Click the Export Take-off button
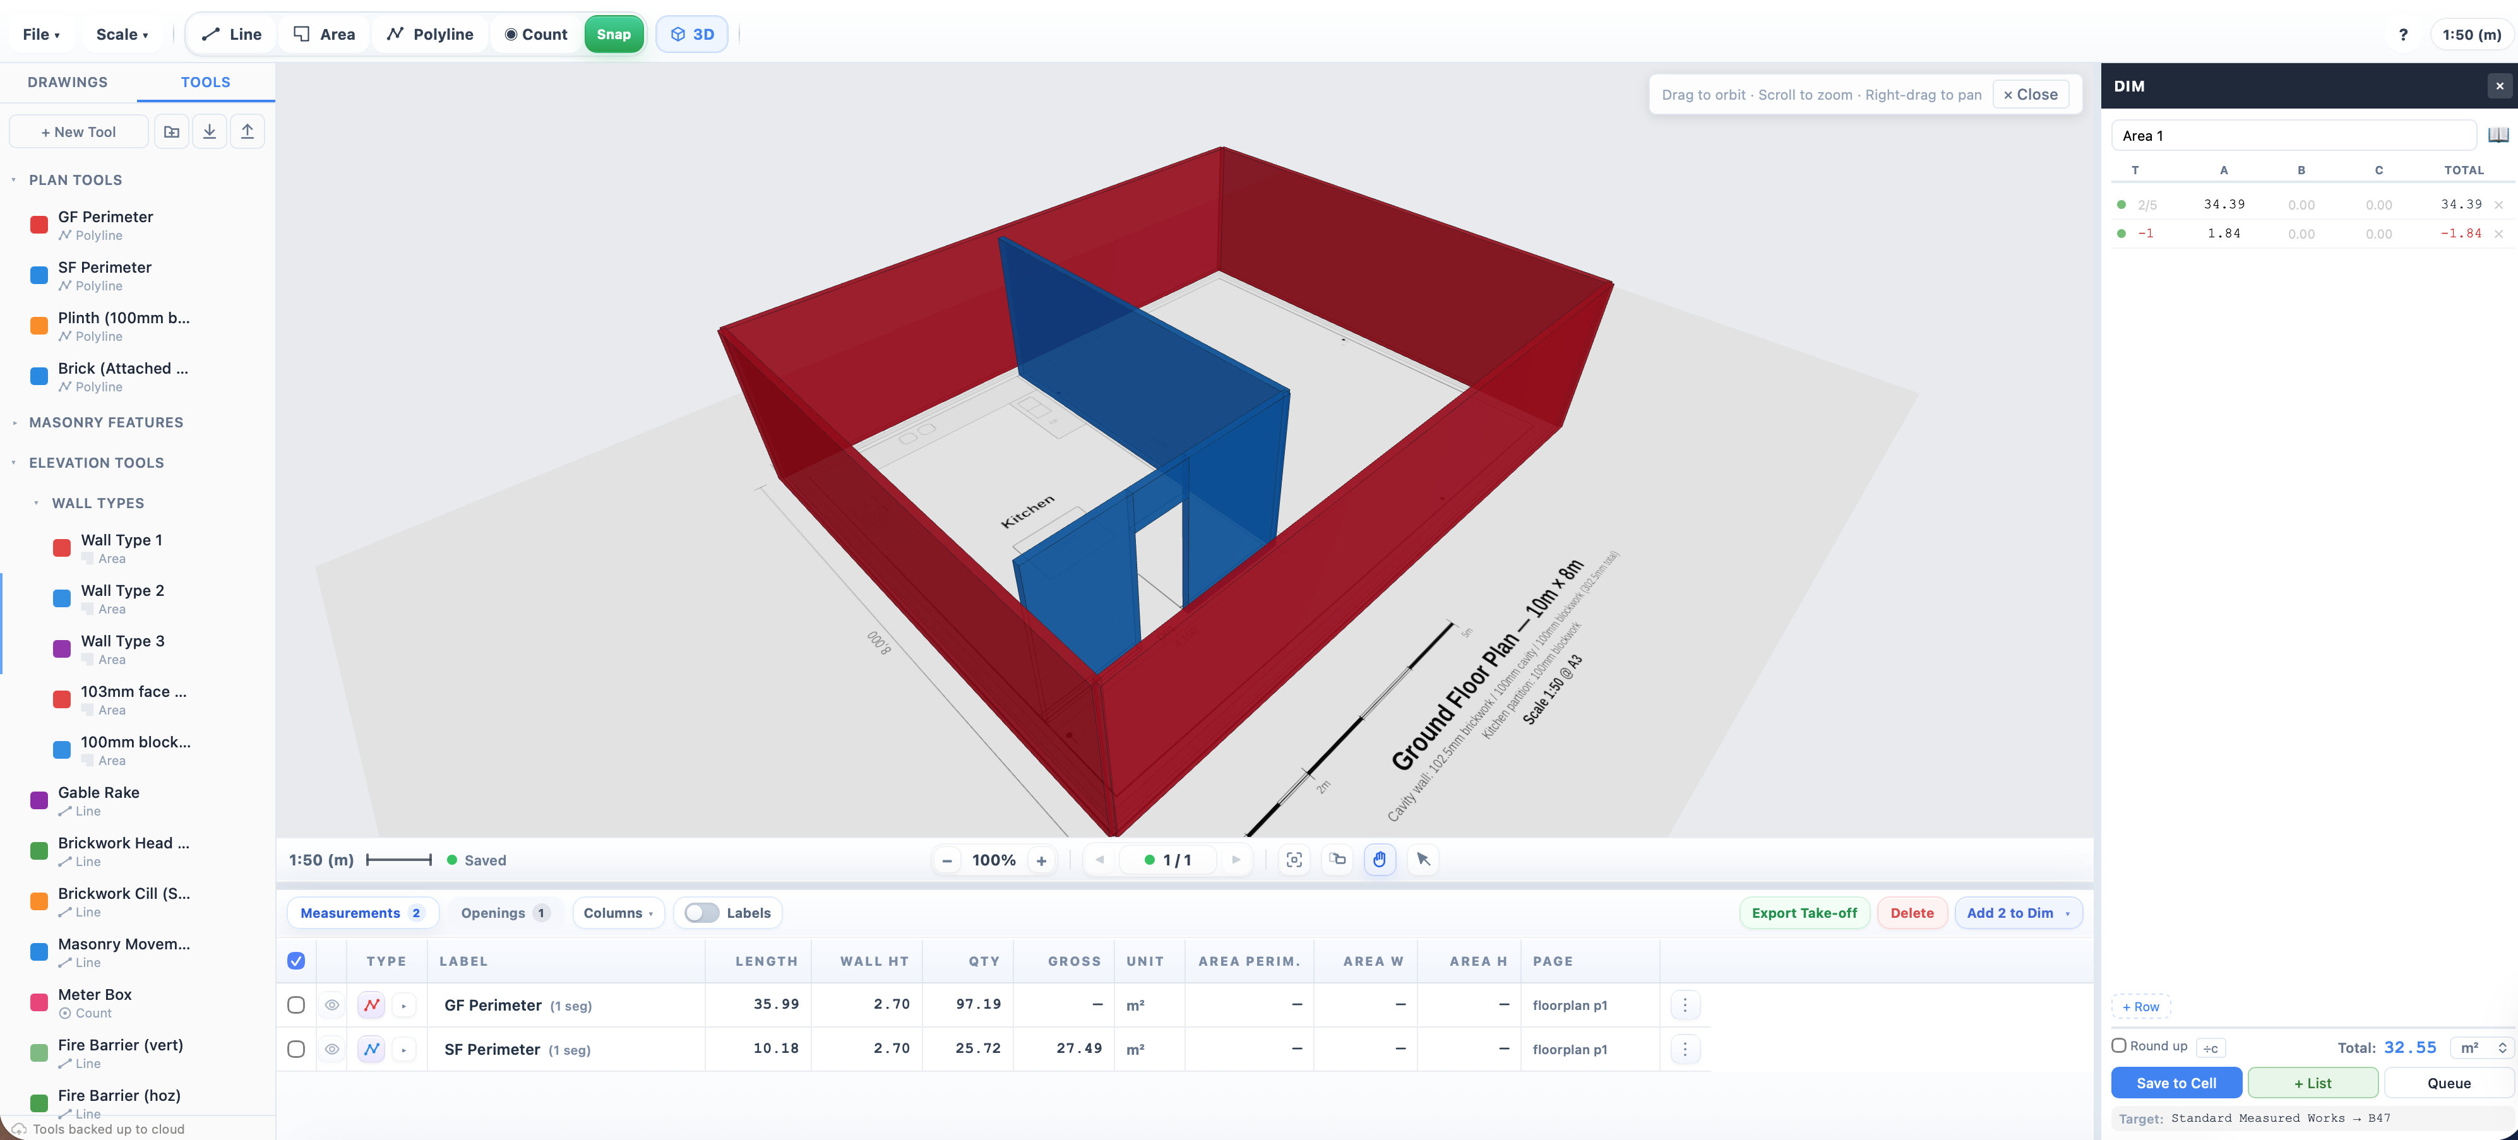2518x1140 pixels. [x=1803, y=912]
